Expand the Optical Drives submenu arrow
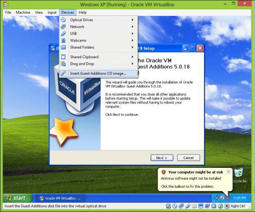This screenshot has width=255, height=212. click(x=133, y=20)
